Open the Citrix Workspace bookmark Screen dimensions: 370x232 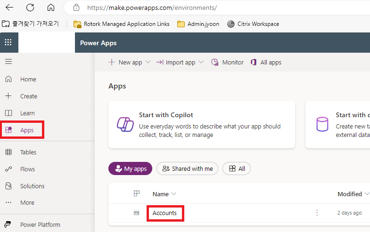253,24
